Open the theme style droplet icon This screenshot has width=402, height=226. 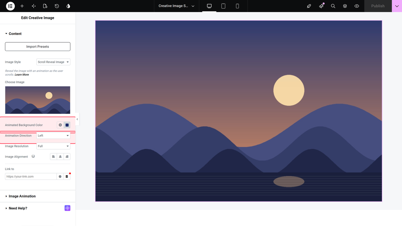(68, 6)
